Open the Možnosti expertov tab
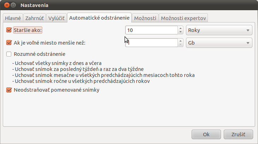Viewport: 258px width, 144px height. (x=183, y=18)
